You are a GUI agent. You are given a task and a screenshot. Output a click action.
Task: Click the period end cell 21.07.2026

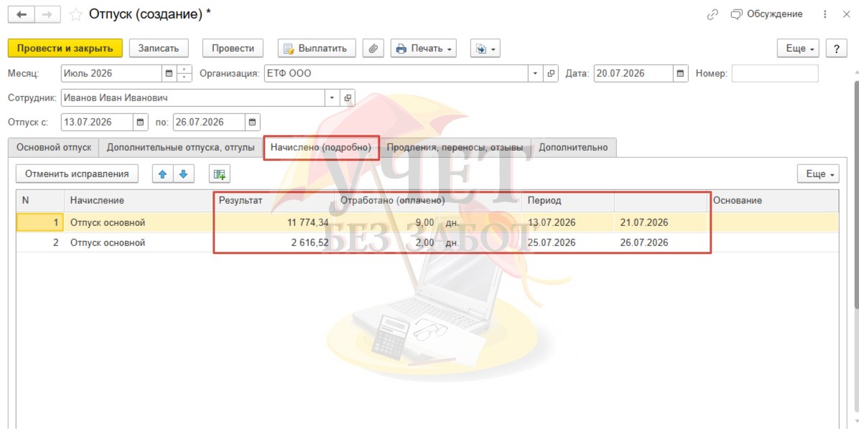point(661,222)
